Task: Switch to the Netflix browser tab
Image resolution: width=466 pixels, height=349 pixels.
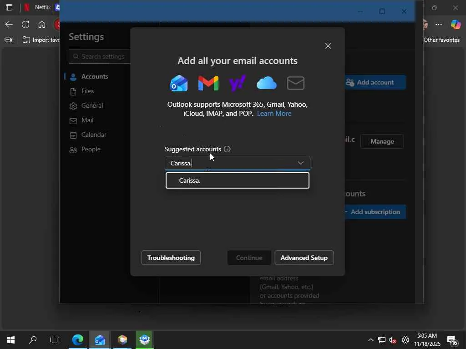Action: coord(37,7)
